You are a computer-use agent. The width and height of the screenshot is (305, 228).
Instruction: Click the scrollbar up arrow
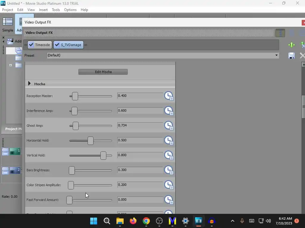pos(303,64)
